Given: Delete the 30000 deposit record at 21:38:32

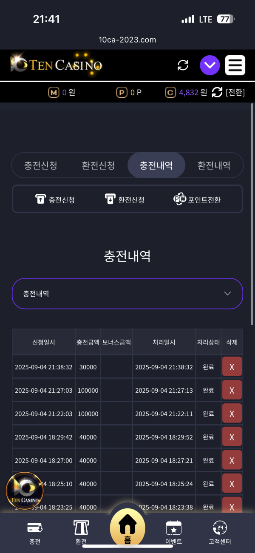Looking at the screenshot, I should point(232,367).
